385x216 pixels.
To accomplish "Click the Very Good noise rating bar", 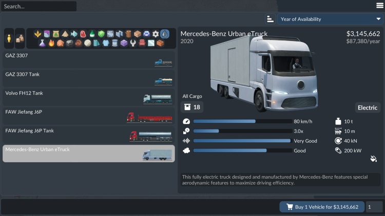I will [243, 141].
